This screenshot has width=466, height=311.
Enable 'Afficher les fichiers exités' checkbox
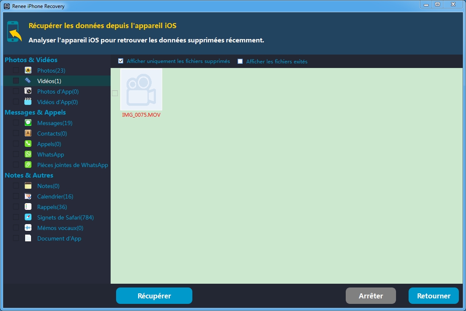tap(240, 61)
